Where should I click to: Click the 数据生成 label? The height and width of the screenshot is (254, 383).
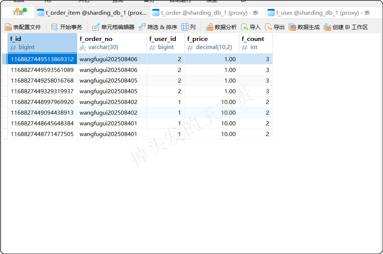[309, 27]
